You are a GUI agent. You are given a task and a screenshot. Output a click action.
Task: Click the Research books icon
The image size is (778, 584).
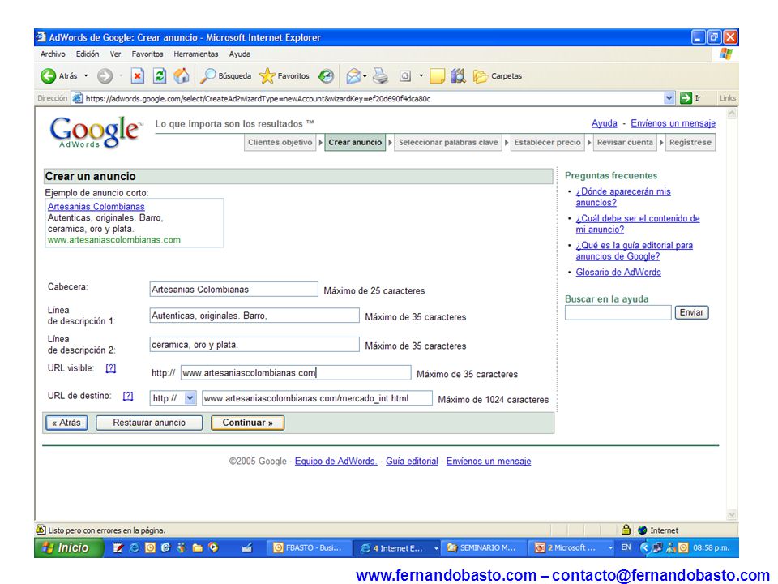tap(459, 76)
